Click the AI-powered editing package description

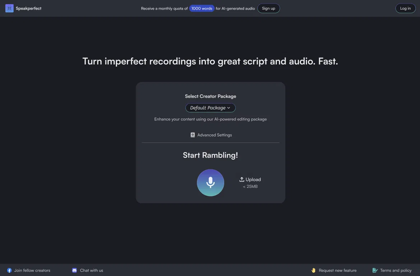click(210, 119)
